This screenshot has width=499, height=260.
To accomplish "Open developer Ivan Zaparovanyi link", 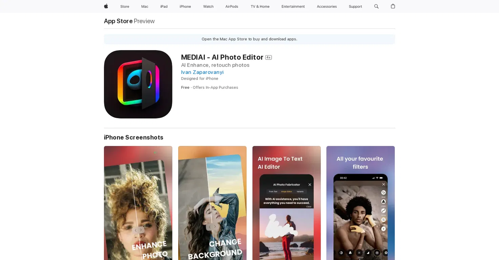I will point(202,72).
